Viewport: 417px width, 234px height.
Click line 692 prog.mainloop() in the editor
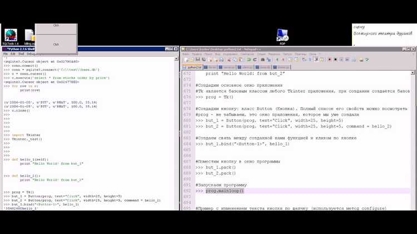point(225,191)
